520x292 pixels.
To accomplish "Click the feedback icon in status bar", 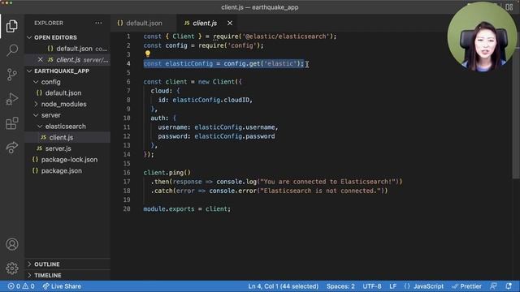I will 493,286.
